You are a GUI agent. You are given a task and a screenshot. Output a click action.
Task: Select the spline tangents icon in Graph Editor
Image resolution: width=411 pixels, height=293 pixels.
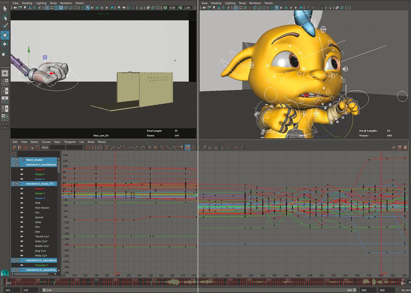point(113,148)
